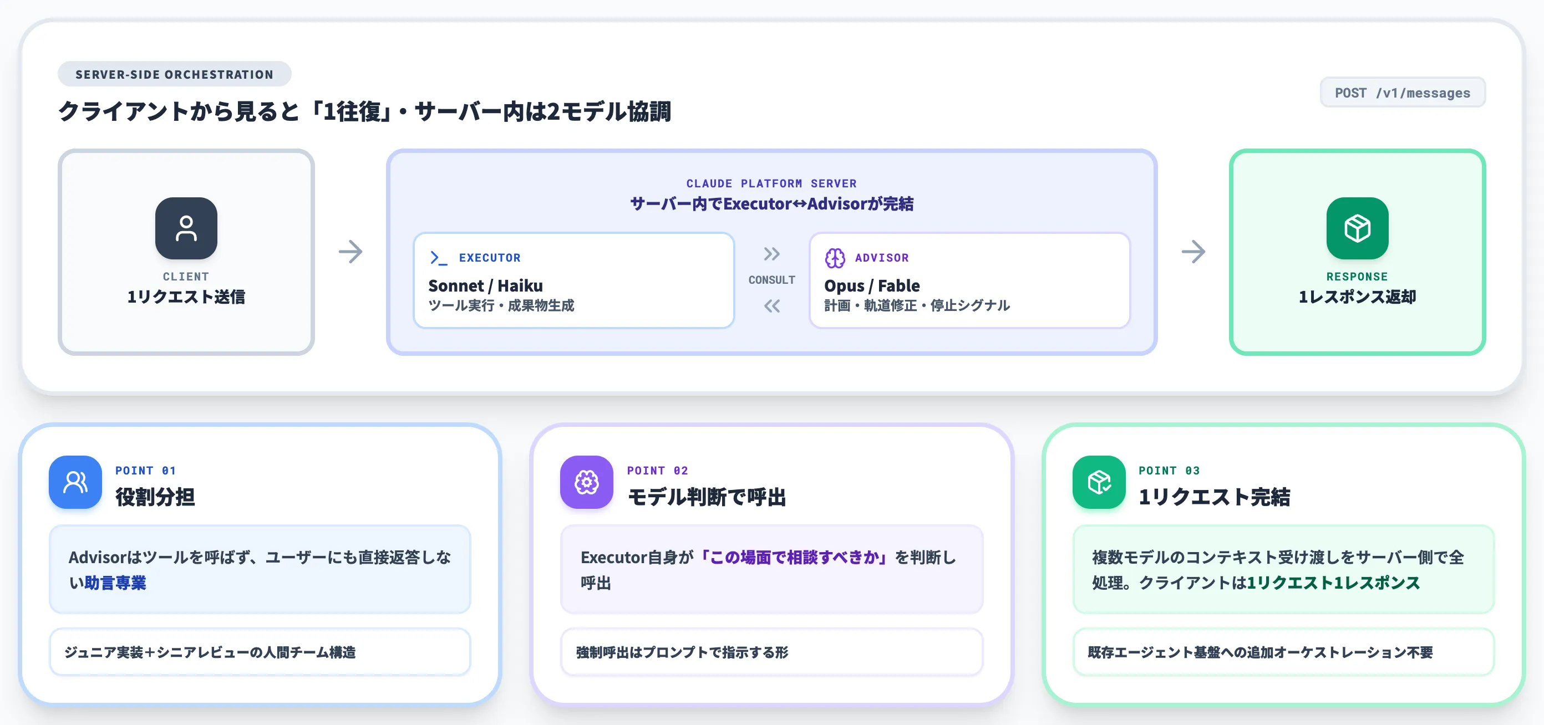Click the green response package icon
This screenshot has width=1544, height=725.
click(x=1357, y=228)
